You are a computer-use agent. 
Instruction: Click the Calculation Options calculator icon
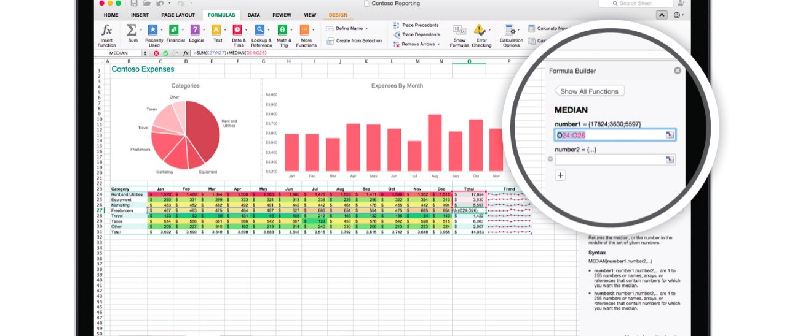click(x=510, y=30)
